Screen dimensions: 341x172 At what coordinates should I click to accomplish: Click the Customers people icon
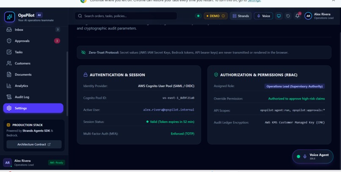pyautogui.click(x=9, y=64)
